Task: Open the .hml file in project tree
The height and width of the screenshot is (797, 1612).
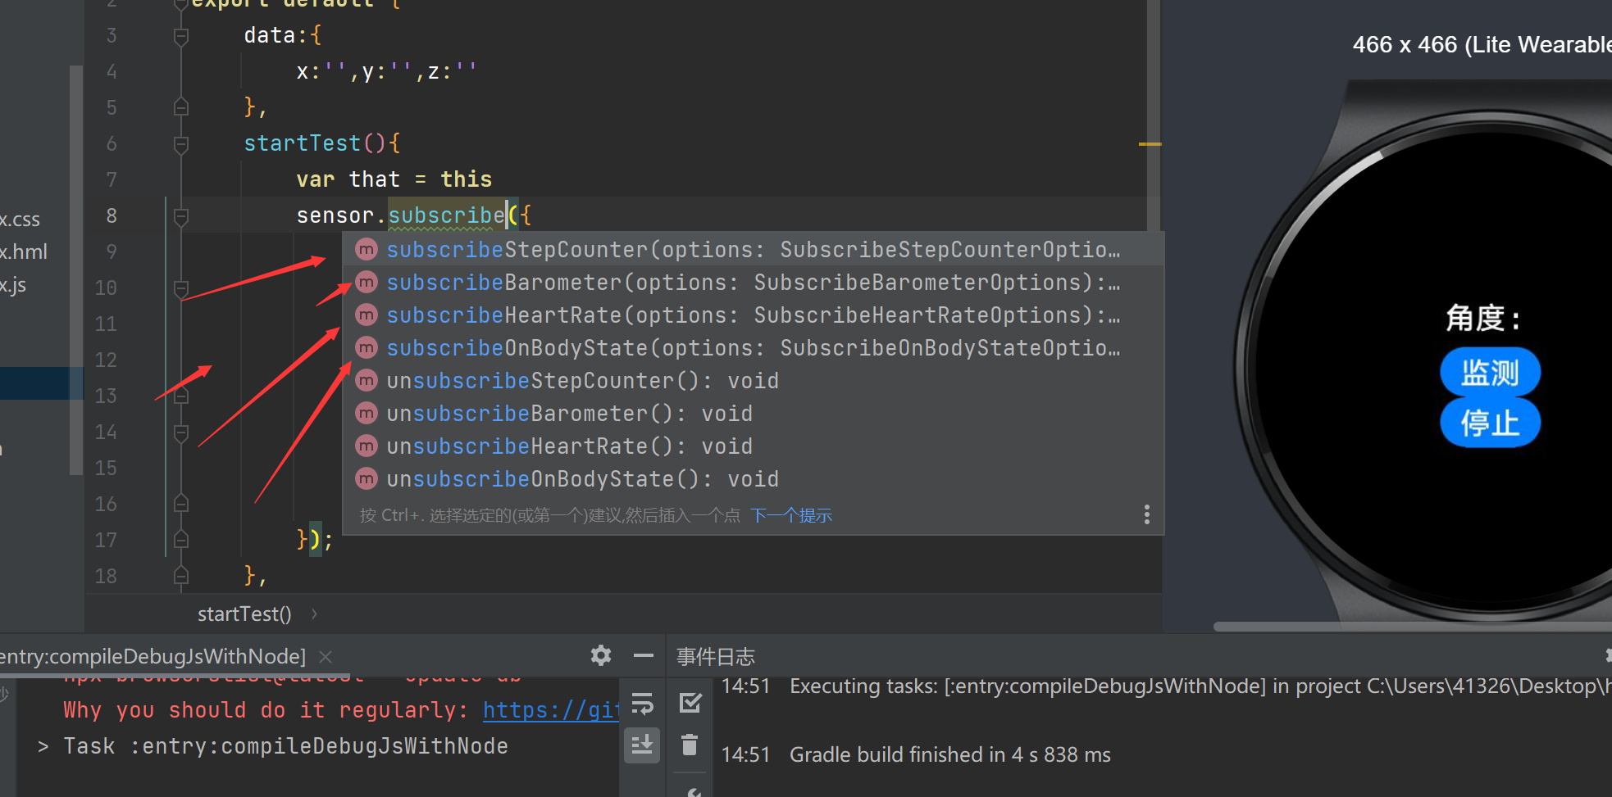Action: tap(24, 252)
